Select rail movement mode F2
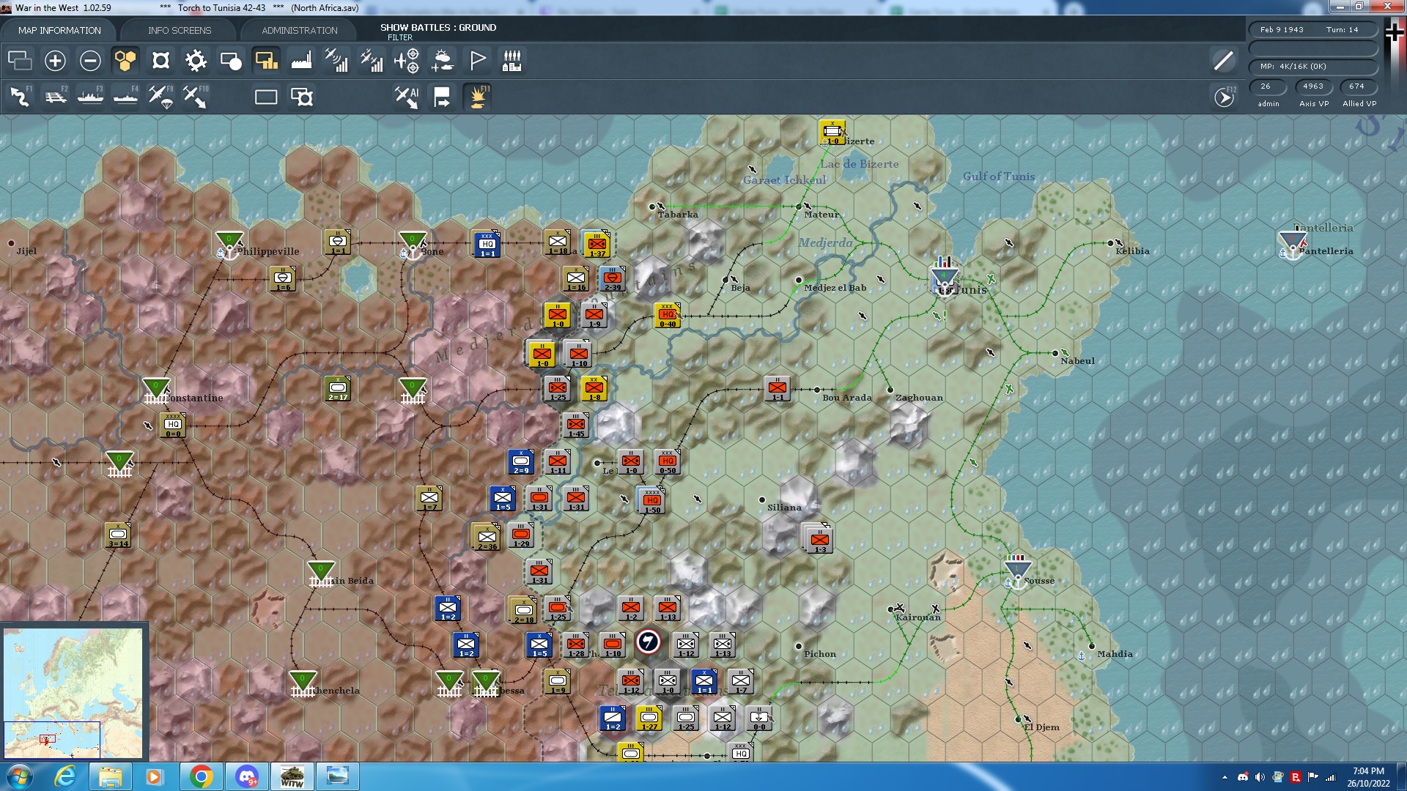Viewport: 1407px width, 791px height. tap(56, 97)
